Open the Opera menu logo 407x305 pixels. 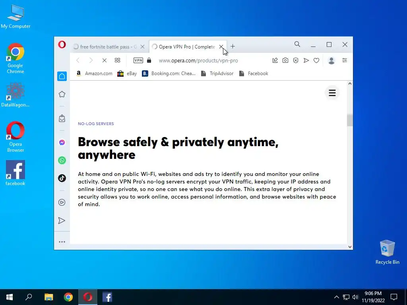click(62, 44)
